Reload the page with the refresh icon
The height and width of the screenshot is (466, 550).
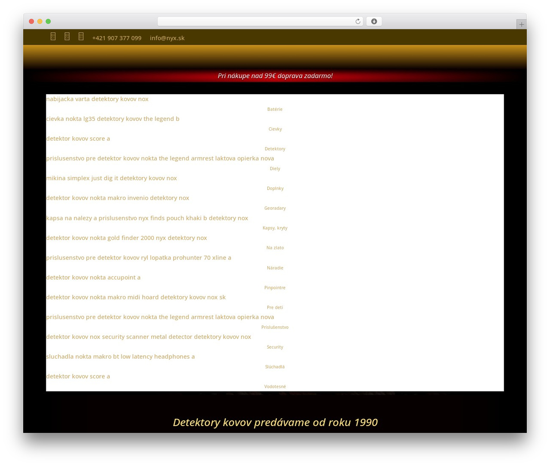click(x=357, y=21)
